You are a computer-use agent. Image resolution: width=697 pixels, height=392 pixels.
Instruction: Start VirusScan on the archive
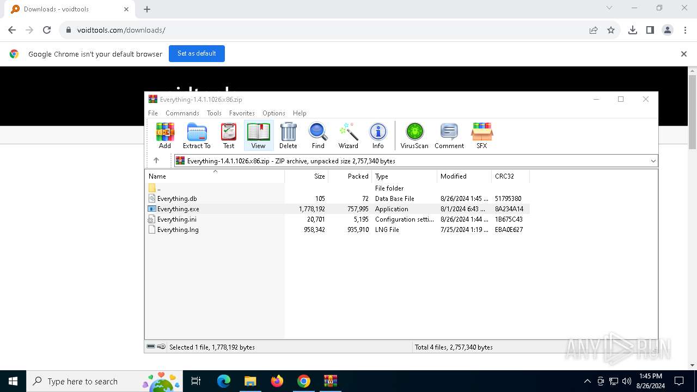point(414,136)
